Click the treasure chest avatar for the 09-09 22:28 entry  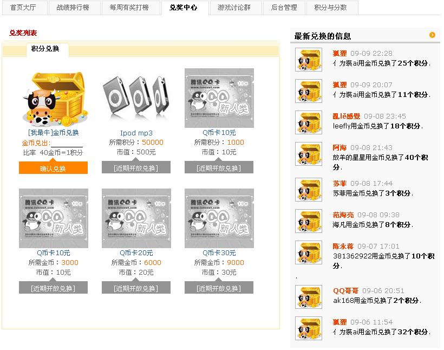click(x=309, y=60)
